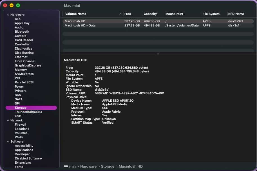Image resolution: width=257 pixels, height=171 pixels.
Task: Select SATA in the sidebar
Action: click(19, 99)
